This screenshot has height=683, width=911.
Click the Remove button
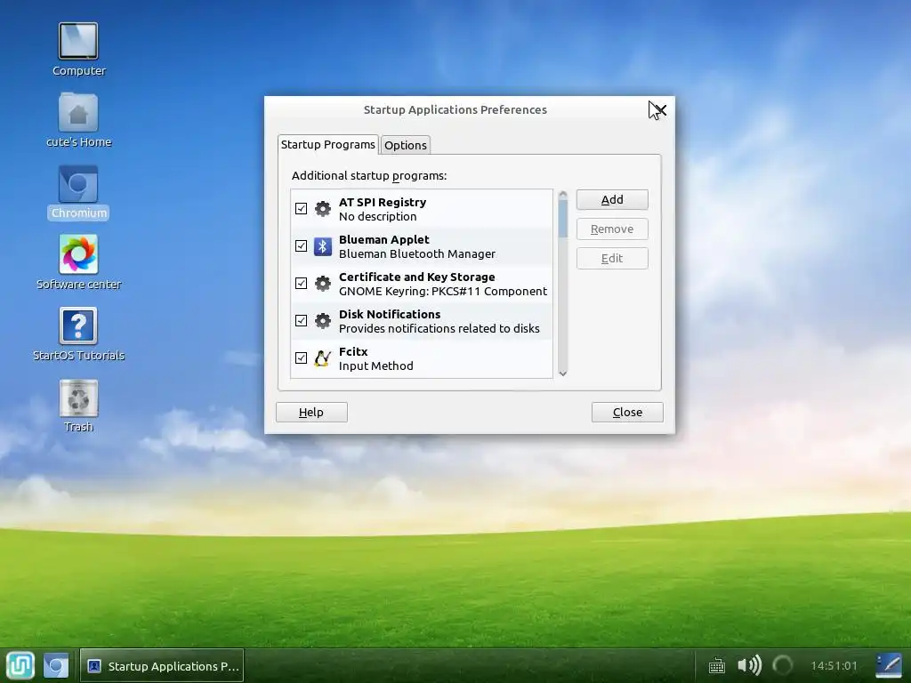click(612, 229)
